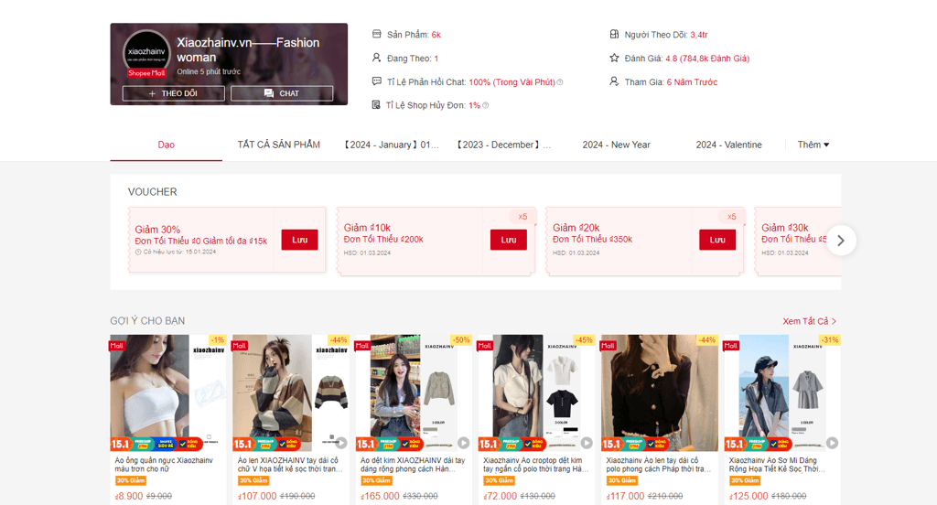
Task: Play video on the áo dệt kim cardigan product
Action: click(x=463, y=443)
